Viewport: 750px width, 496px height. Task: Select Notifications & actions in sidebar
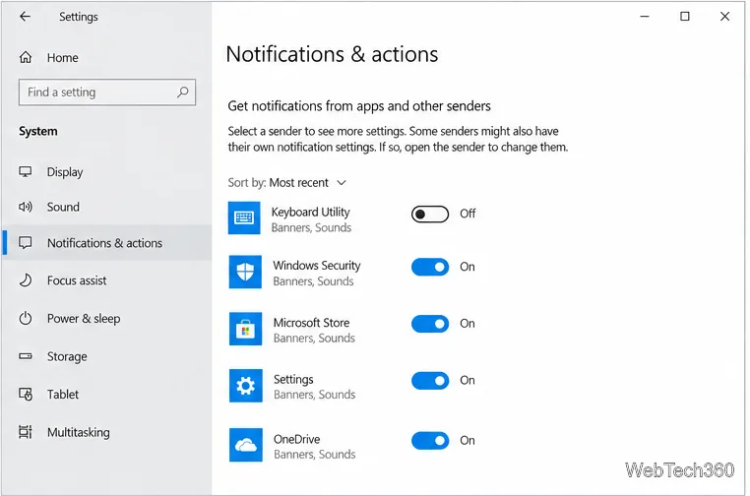click(106, 242)
